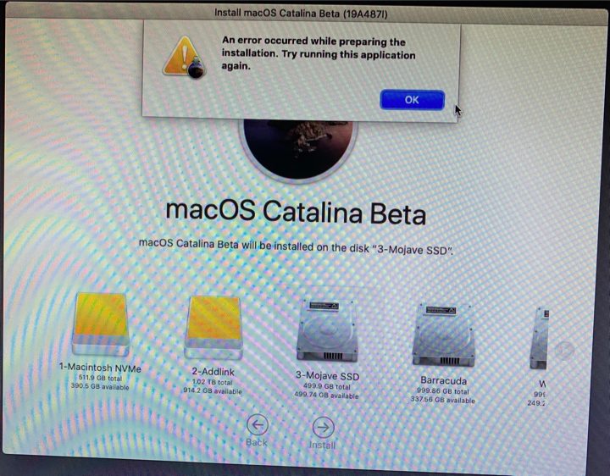
Task: Click the Install arrow icon
Action: coord(324,427)
